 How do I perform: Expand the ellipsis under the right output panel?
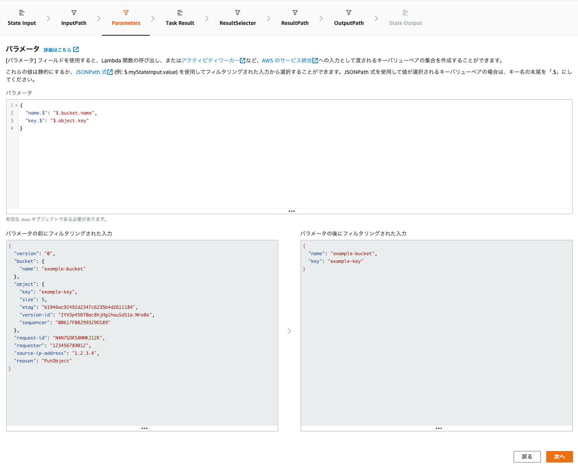click(x=439, y=428)
